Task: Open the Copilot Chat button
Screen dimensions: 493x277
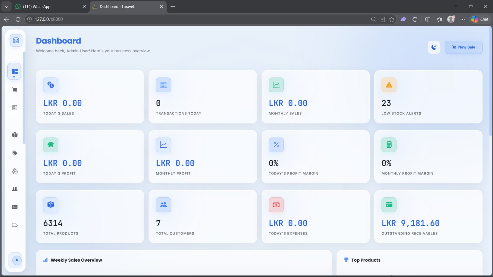Action: pyautogui.click(x=480, y=19)
